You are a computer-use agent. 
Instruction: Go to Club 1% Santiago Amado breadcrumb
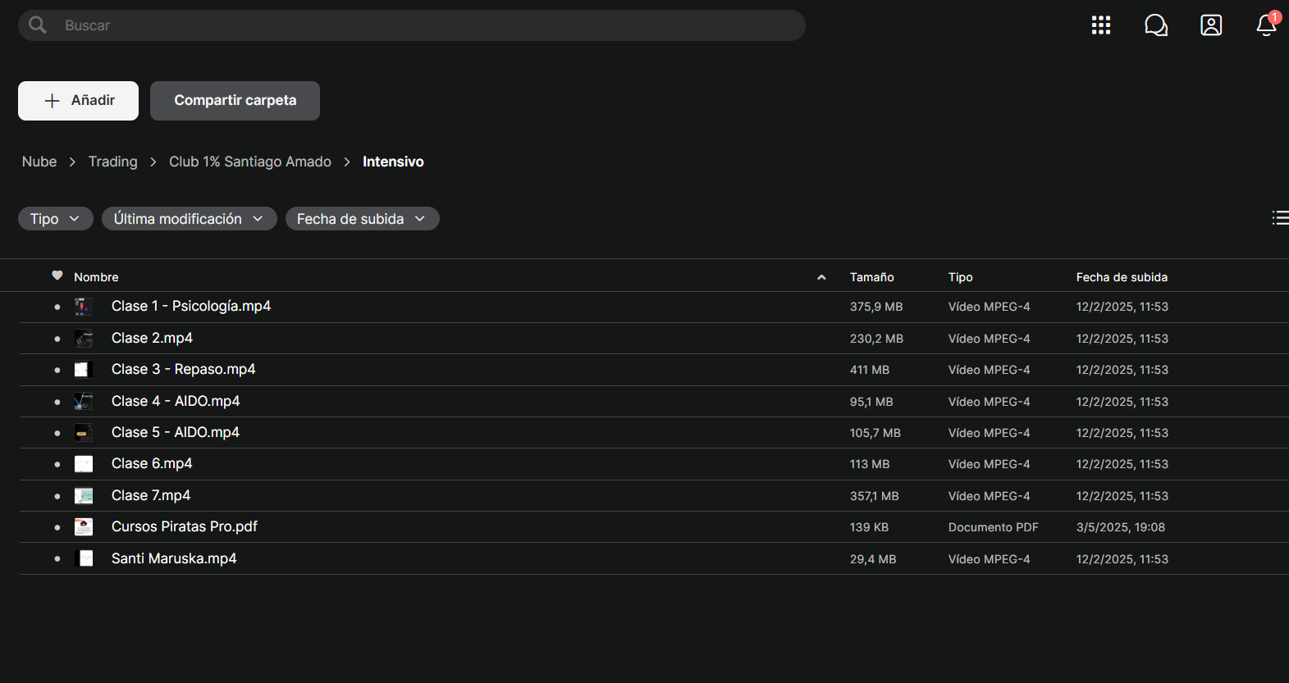tap(250, 162)
